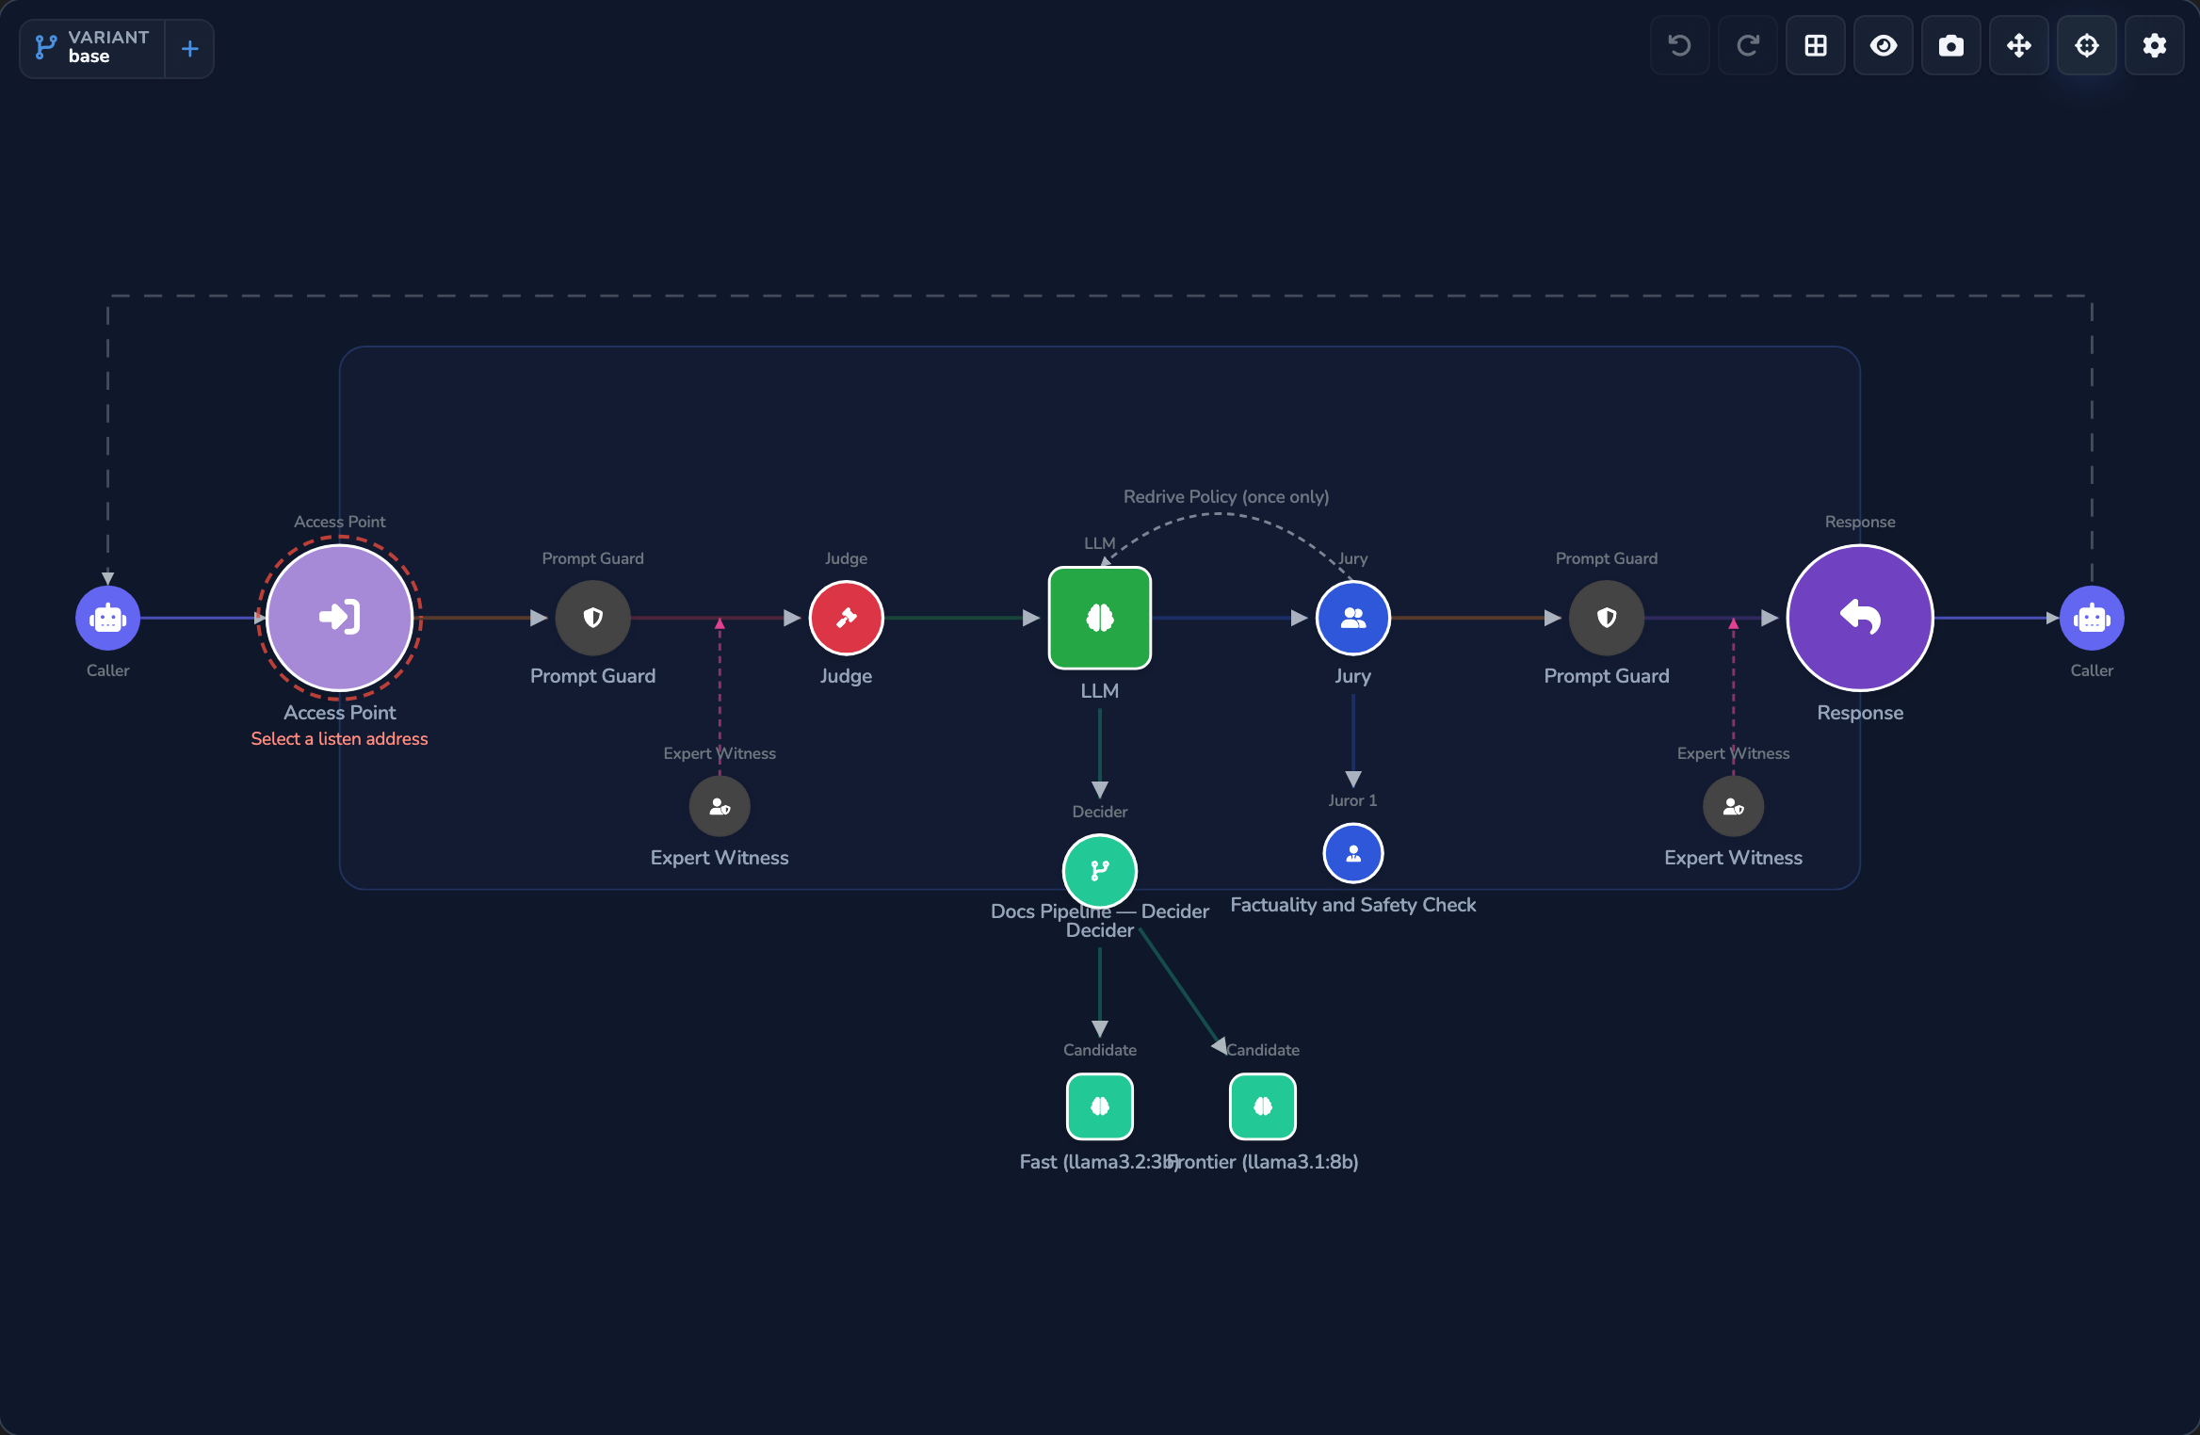
Task: Select the second Prompt Guard node before Response
Action: [1607, 618]
